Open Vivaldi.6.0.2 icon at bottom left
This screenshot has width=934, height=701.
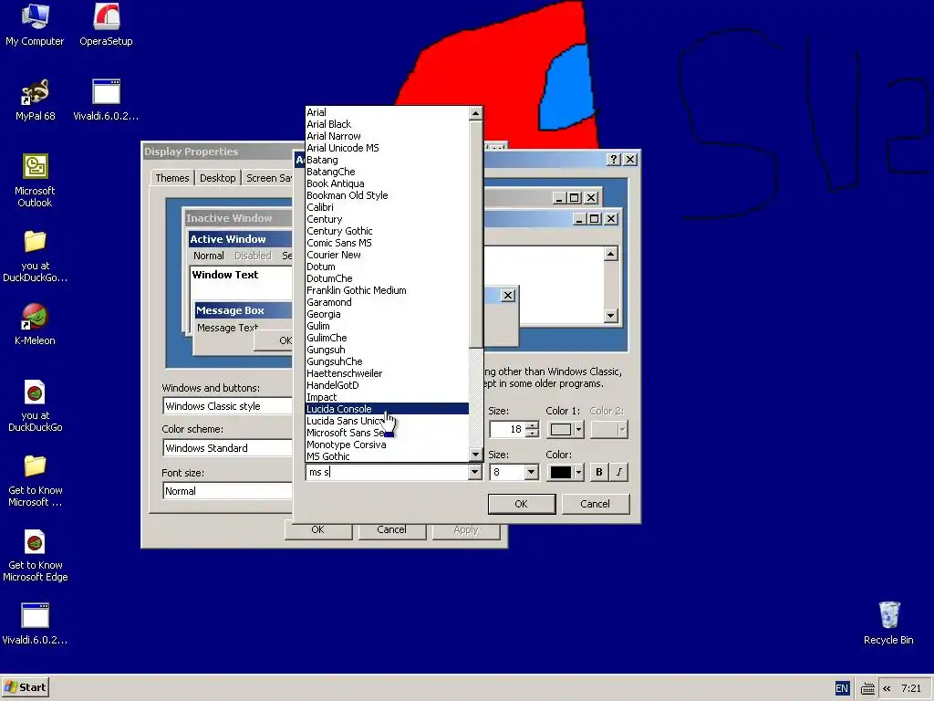click(x=35, y=623)
